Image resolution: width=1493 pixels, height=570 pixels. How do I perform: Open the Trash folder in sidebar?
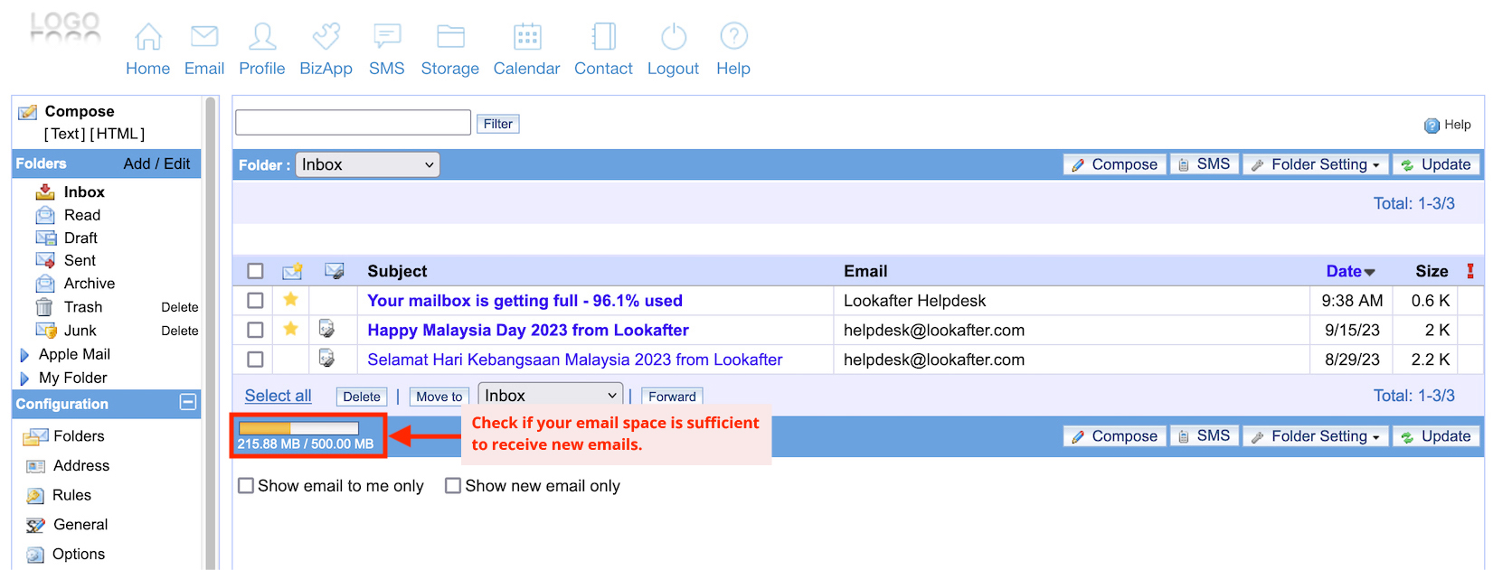click(x=82, y=307)
